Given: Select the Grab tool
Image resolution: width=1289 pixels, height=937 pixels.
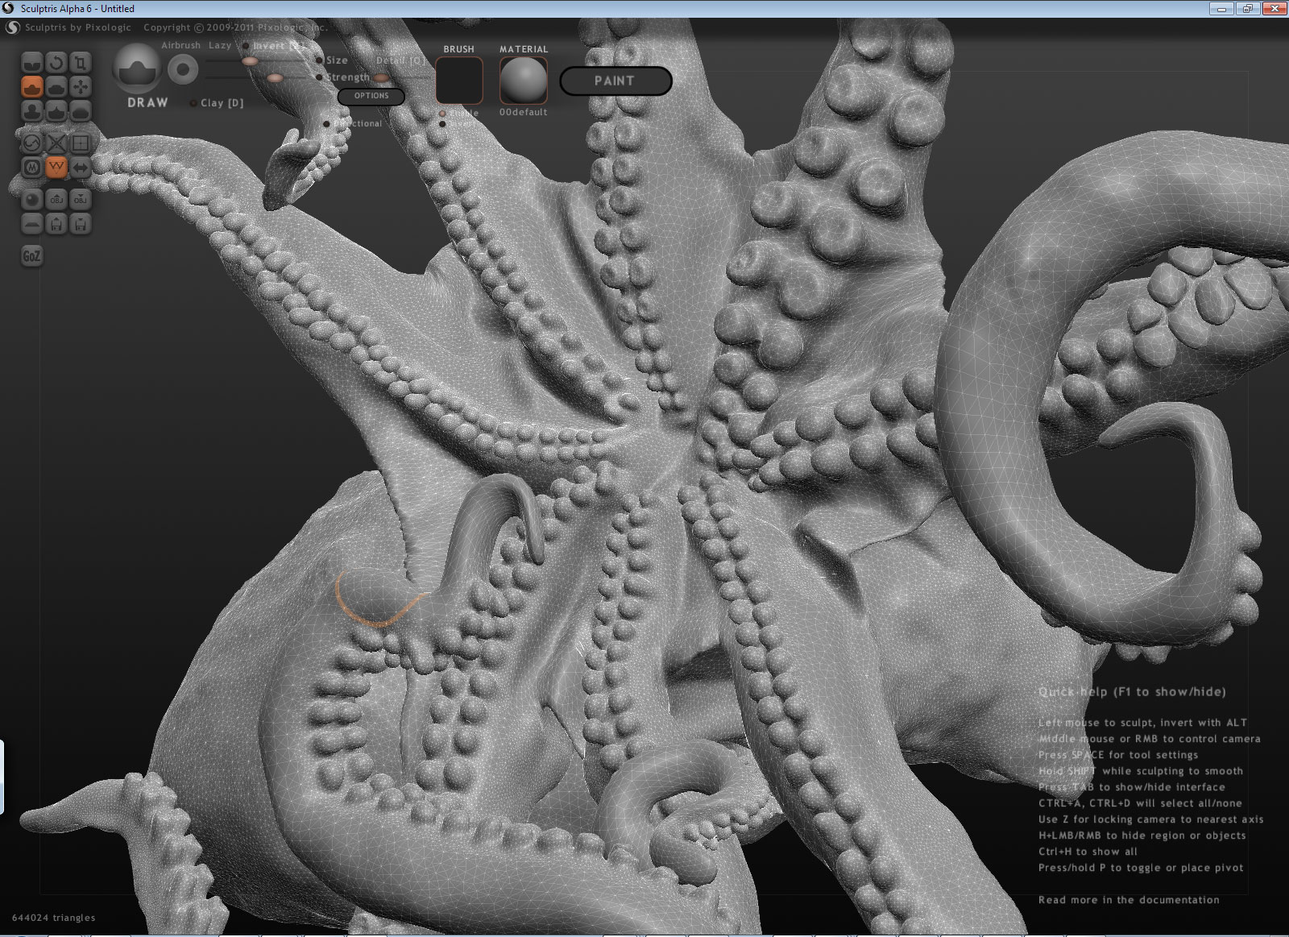Looking at the screenshot, I should [81, 87].
